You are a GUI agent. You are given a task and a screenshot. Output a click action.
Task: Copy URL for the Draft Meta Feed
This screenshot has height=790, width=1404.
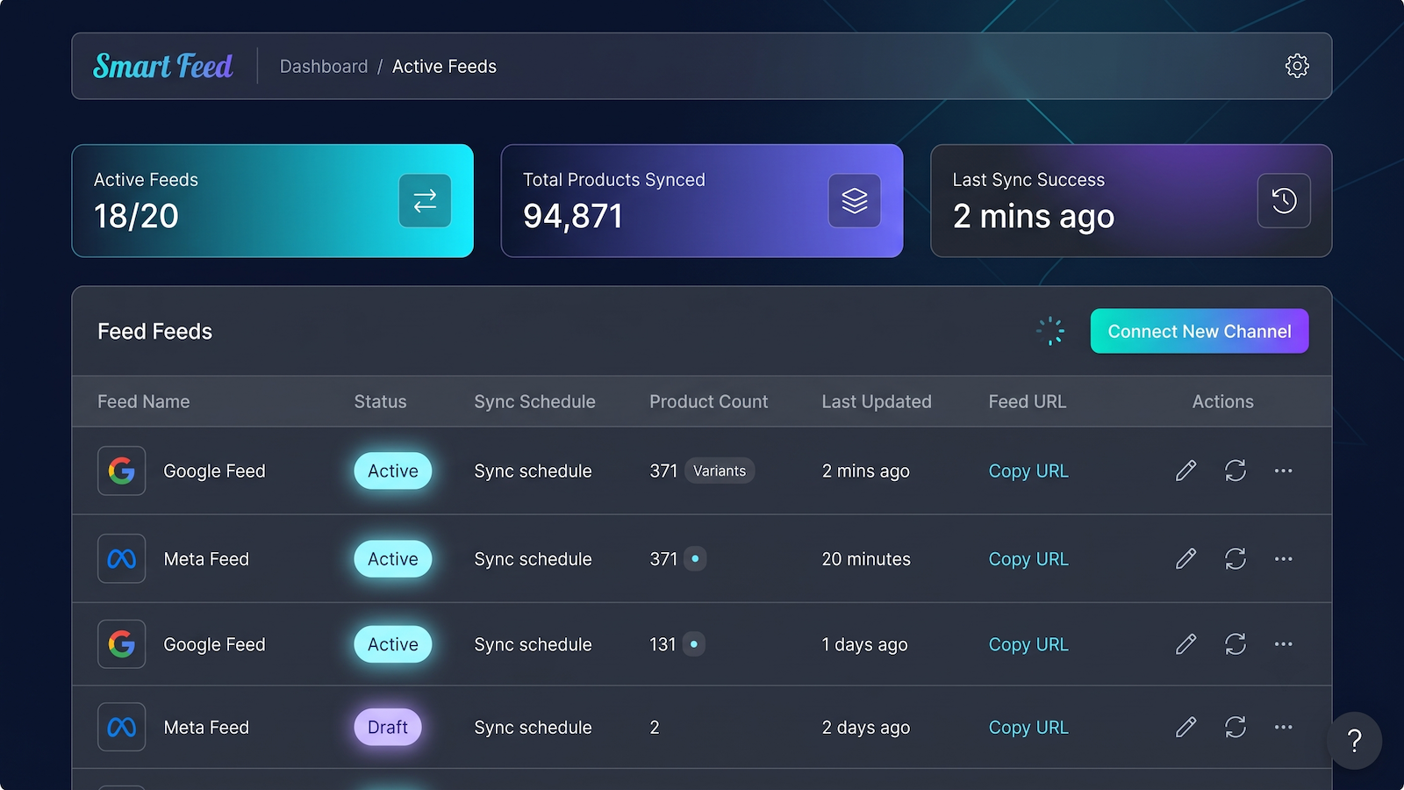tap(1028, 728)
